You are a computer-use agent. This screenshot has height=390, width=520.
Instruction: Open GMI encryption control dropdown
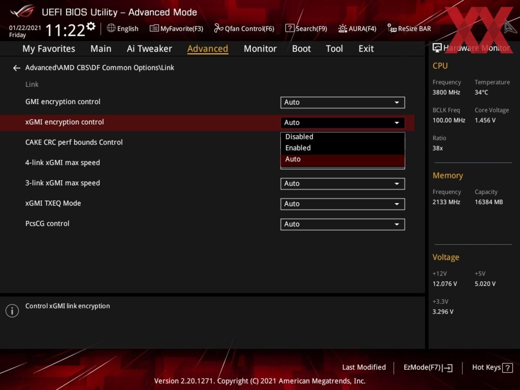coord(343,102)
